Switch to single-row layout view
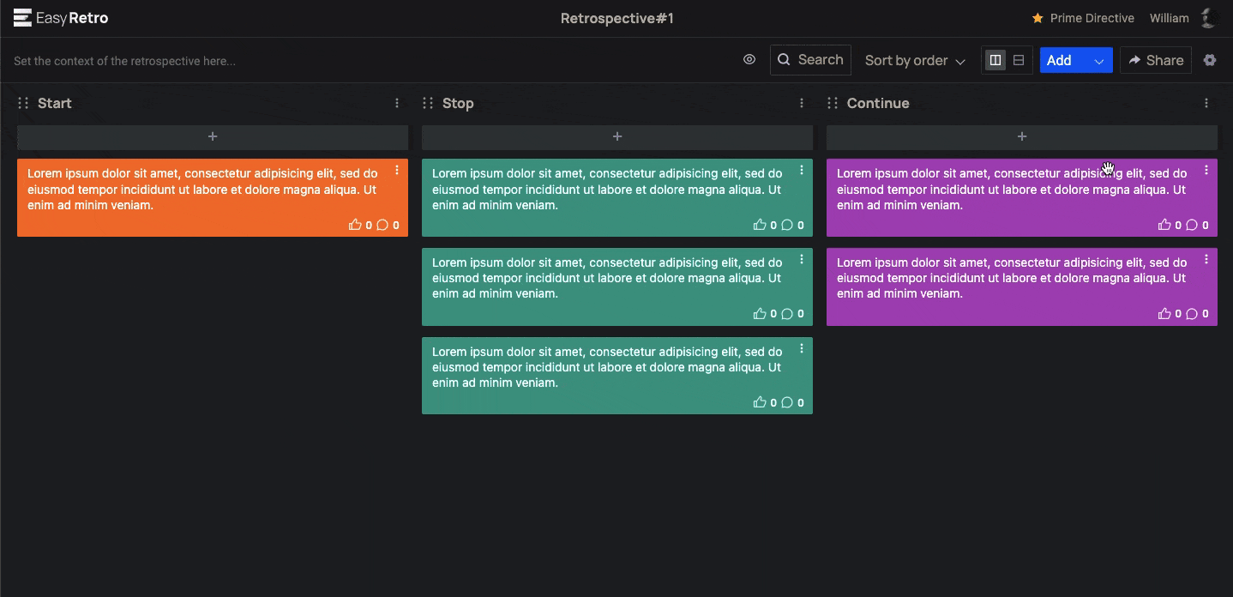 pos(1019,60)
